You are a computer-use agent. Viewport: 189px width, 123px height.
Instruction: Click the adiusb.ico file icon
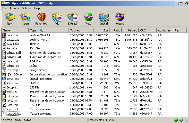[4, 66]
